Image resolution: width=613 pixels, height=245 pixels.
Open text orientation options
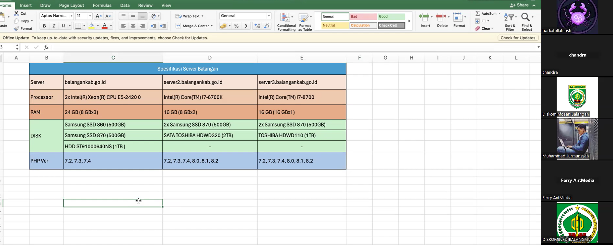[x=155, y=16]
